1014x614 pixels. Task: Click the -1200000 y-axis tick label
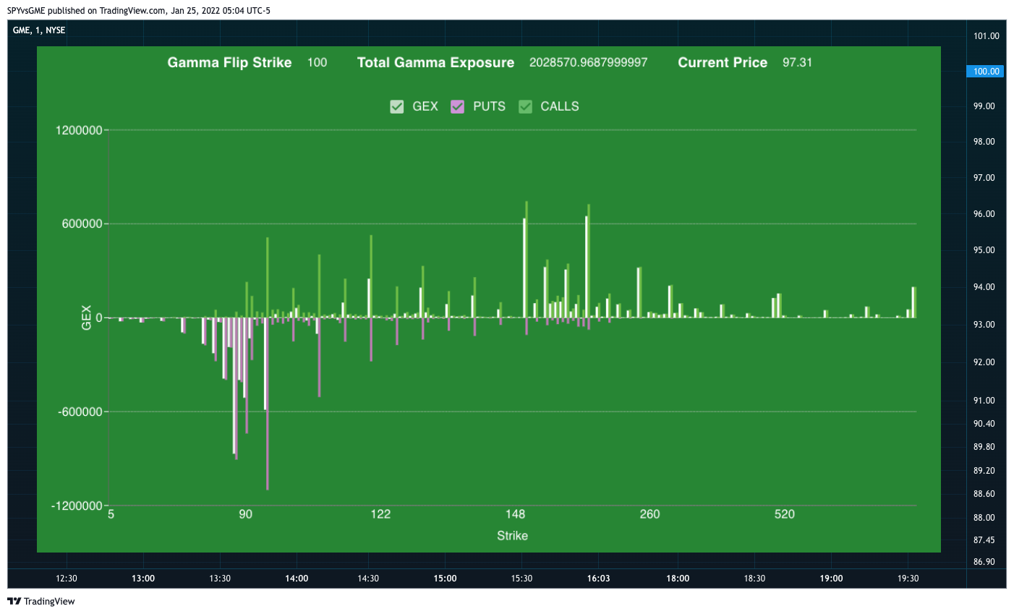(x=77, y=506)
